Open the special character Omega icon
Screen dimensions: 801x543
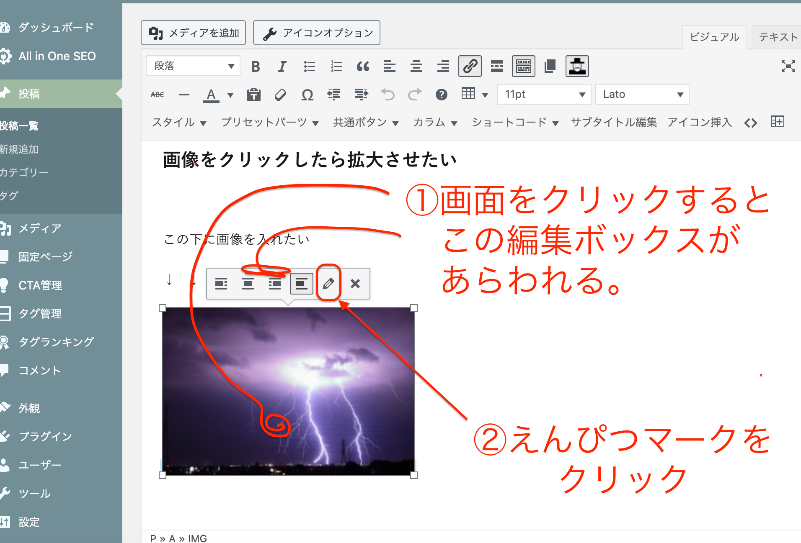[307, 95]
